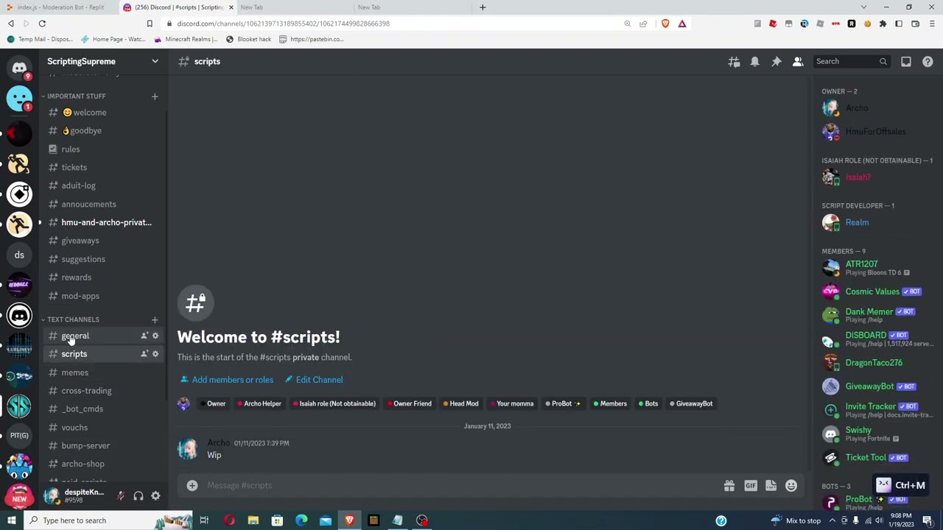The width and height of the screenshot is (943, 530).
Task: Click the Discord home icon
Action: 19,68
